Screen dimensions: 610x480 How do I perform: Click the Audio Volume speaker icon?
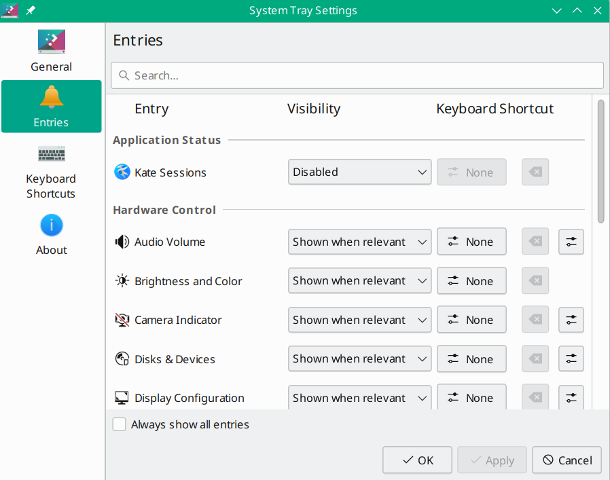pos(121,242)
